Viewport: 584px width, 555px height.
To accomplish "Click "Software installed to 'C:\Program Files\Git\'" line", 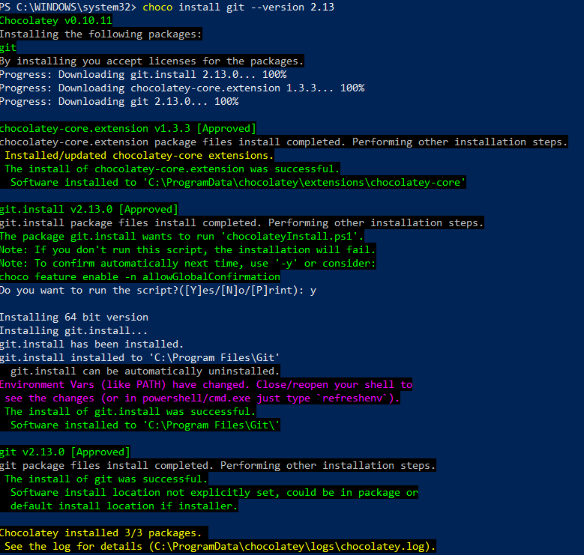I will tap(145, 425).
